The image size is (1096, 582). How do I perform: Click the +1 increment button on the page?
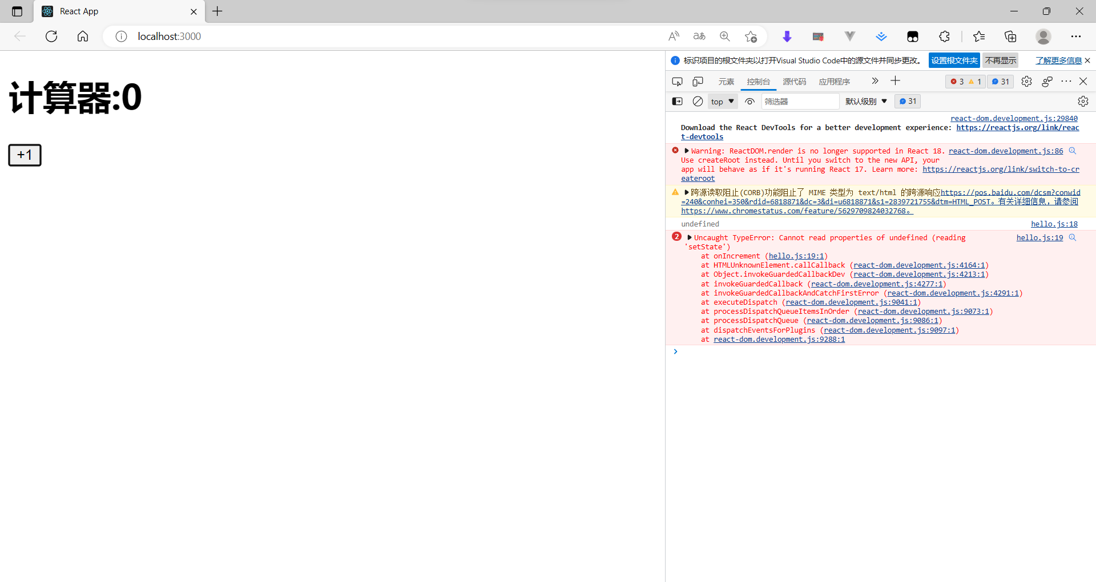pos(25,155)
